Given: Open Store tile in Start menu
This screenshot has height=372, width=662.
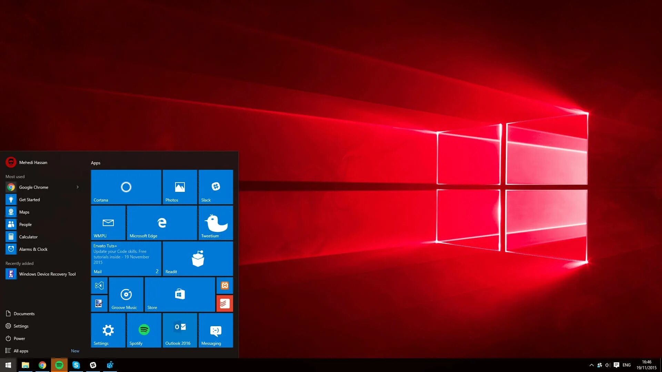Looking at the screenshot, I should (180, 294).
